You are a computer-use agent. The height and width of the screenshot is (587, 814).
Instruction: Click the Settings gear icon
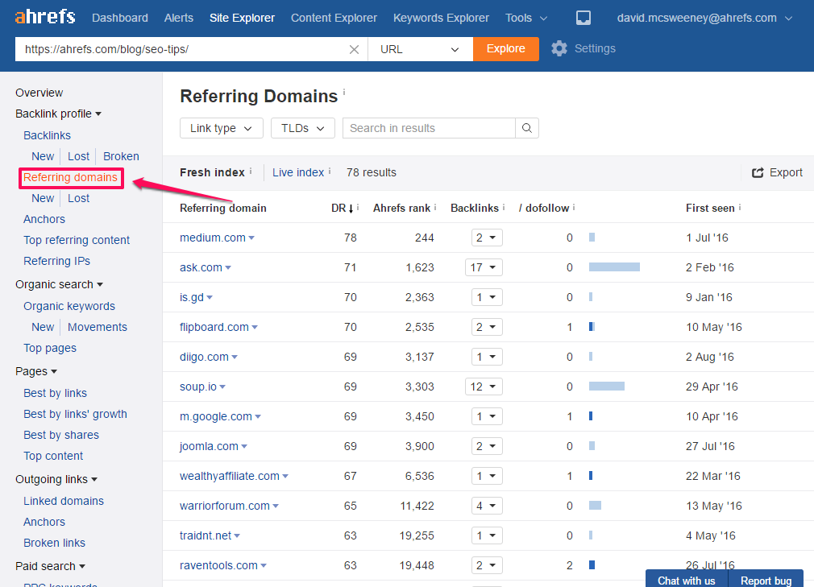click(559, 49)
